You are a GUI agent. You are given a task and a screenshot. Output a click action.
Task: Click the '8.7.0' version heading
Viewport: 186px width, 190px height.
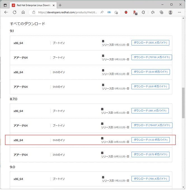pyautogui.click(x=13, y=99)
